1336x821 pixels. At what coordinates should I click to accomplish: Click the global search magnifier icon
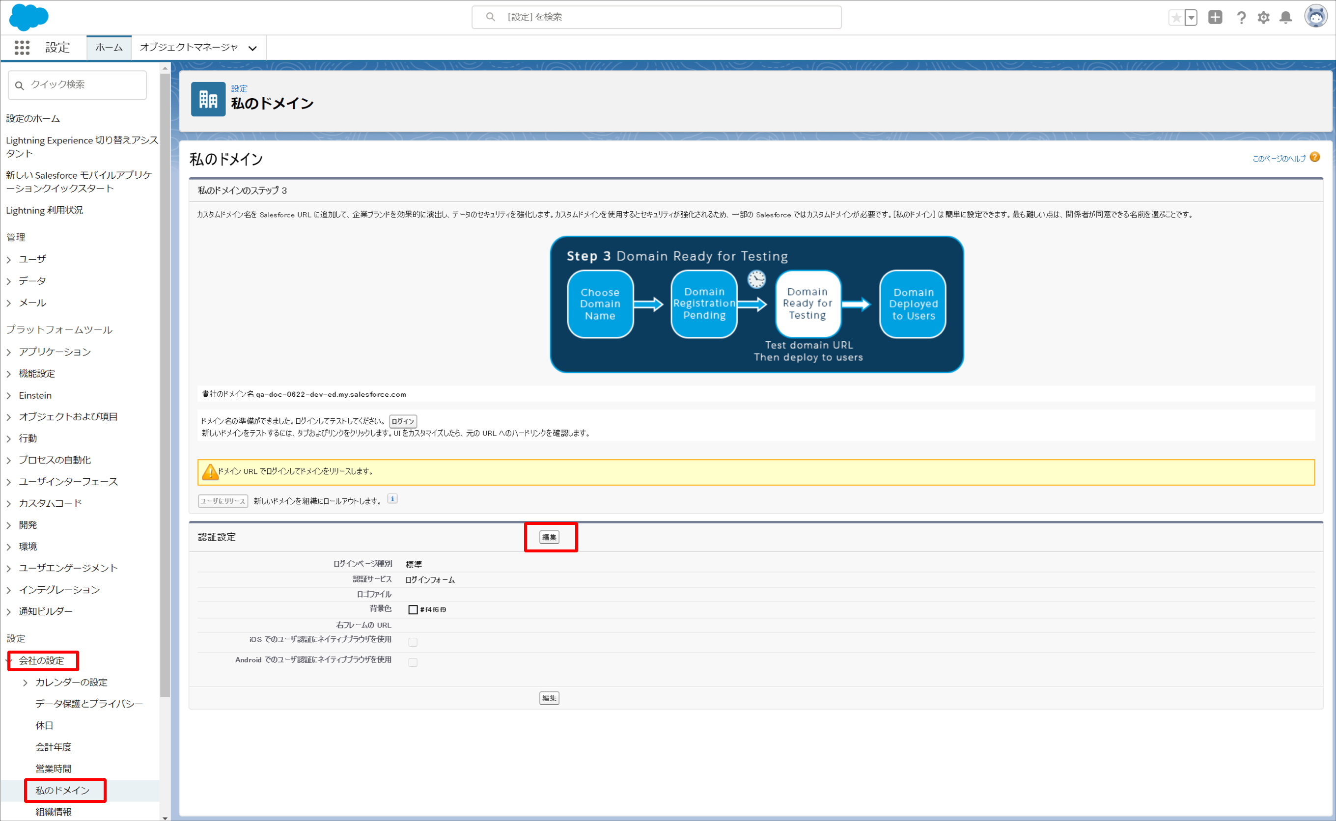pos(490,17)
